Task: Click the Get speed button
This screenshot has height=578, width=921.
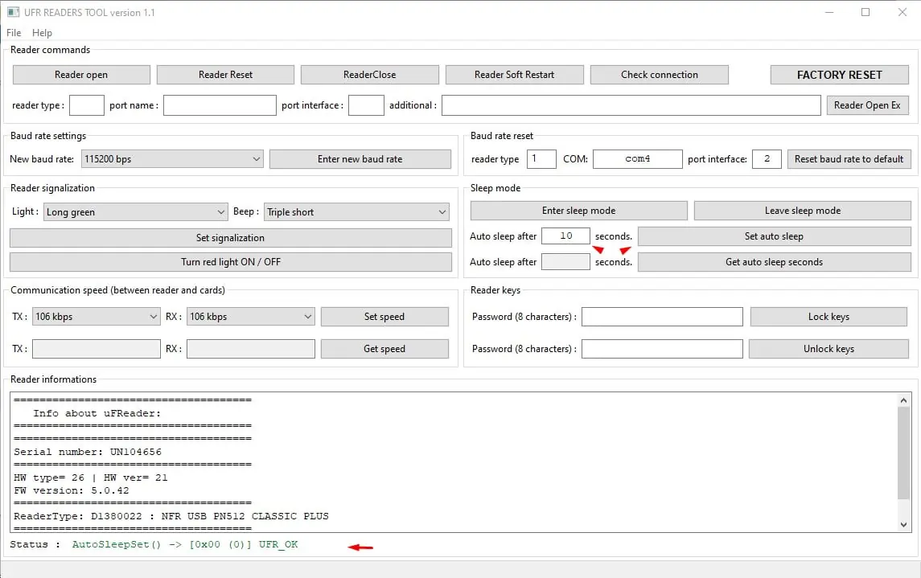Action: click(384, 349)
